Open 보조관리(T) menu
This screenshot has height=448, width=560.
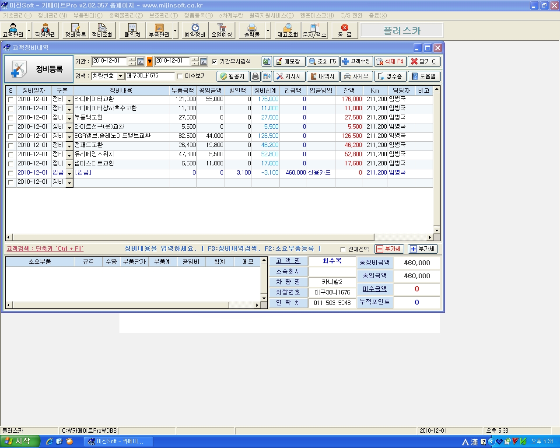coord(164,15)
